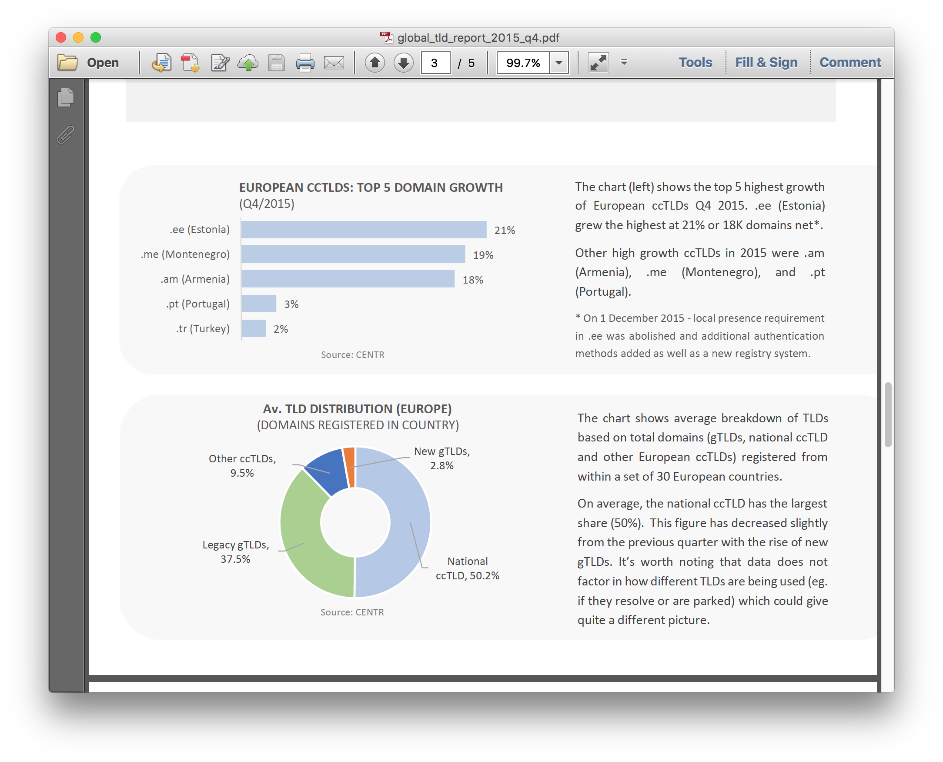Toggle full screen read mode icon
This screenshot has height=762, width=943.
point(598,63)
